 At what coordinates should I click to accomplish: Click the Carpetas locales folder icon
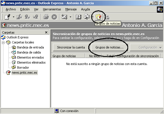point(8,42)
